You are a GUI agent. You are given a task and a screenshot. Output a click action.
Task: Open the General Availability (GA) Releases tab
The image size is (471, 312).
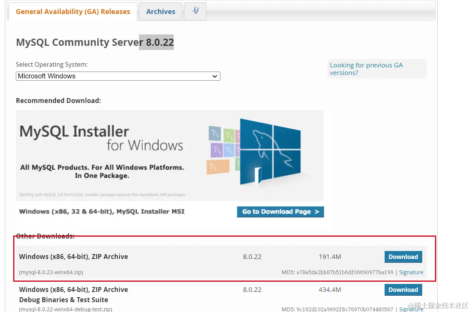coord(73,12)
